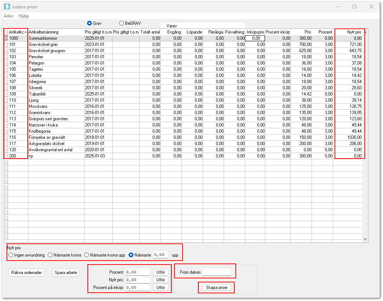Screen dimensions: 383x301
Task: Click the scroll down arrow of table
Action: [x=365, y=239]
